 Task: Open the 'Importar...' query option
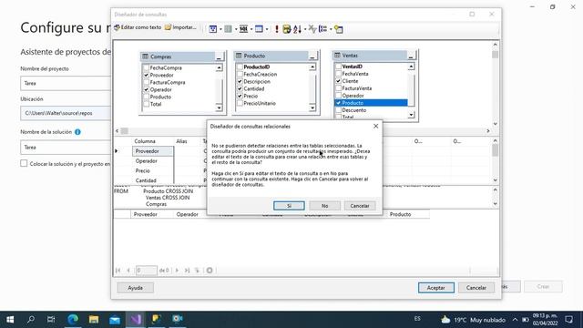tap(180, 27)
